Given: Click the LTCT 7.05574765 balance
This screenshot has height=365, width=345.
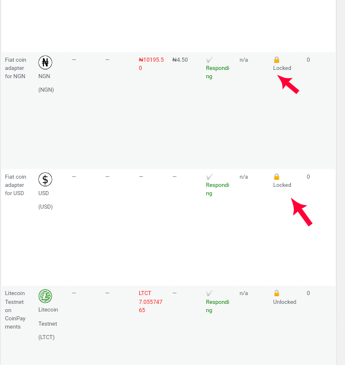Looking at the screenshot, I should [x=150, y=302].
